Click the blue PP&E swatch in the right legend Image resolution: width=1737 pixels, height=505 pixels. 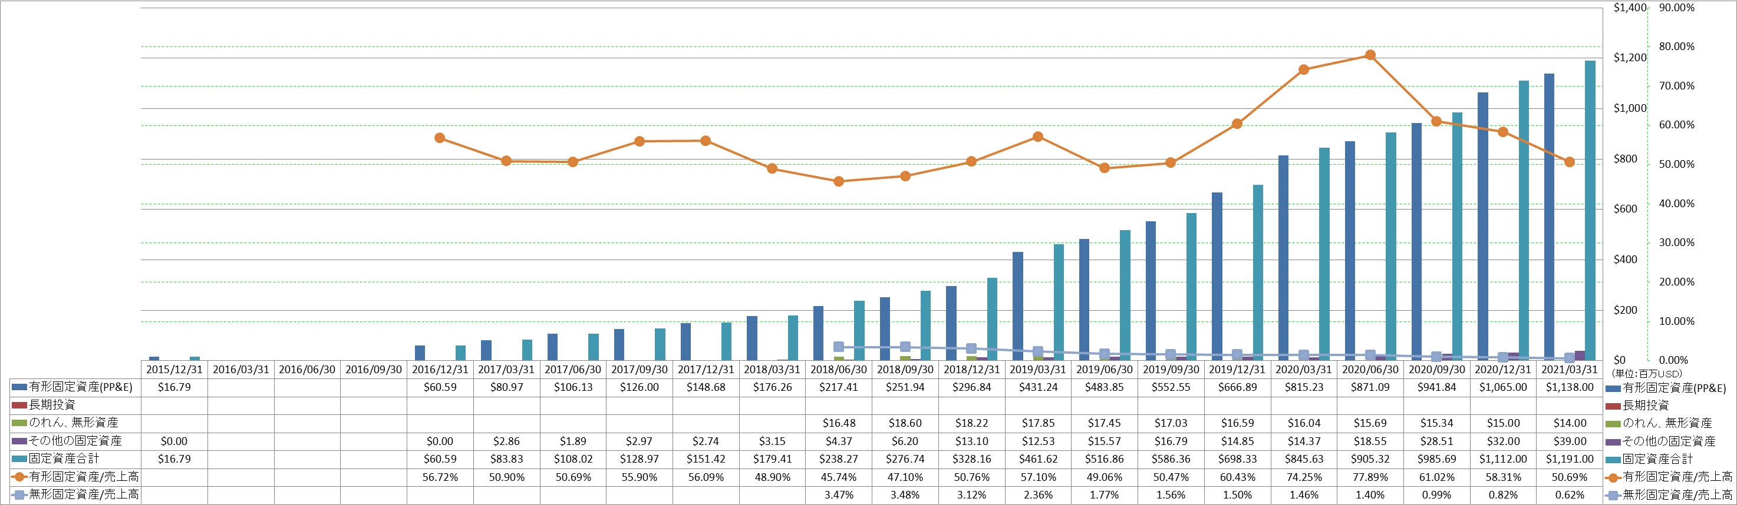tap(1614, 388)
